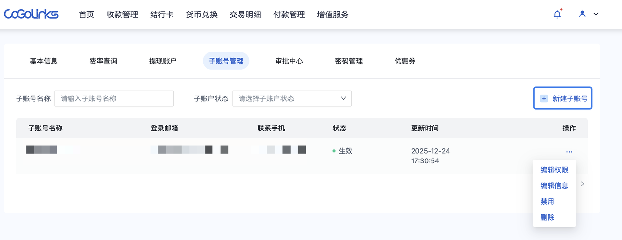Click the 联系手机 column header
The width and height of the screenshot is (622, 240).
pos(271,128)
